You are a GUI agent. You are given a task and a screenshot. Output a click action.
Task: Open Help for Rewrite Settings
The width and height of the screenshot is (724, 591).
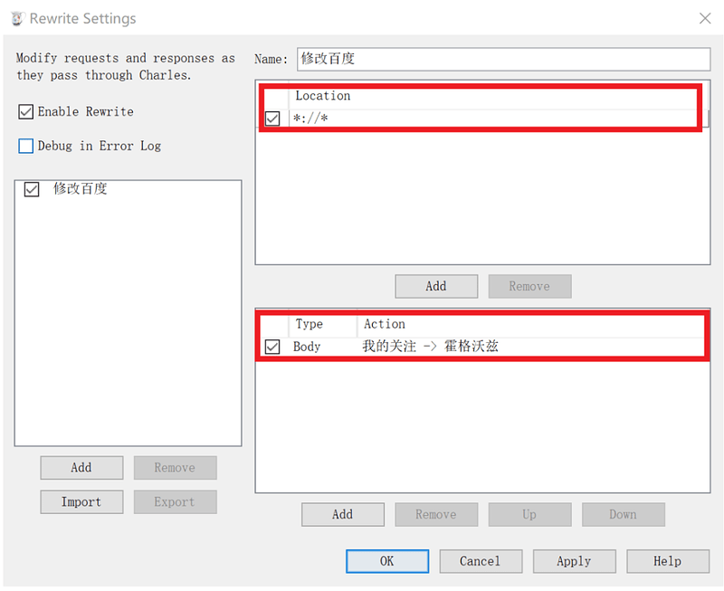pyautogui.click(x=668, y=561)
